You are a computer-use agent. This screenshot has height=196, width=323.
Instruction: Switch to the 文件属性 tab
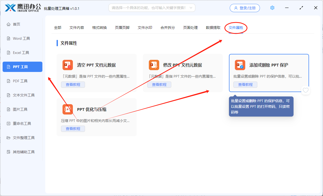[236, 28]
